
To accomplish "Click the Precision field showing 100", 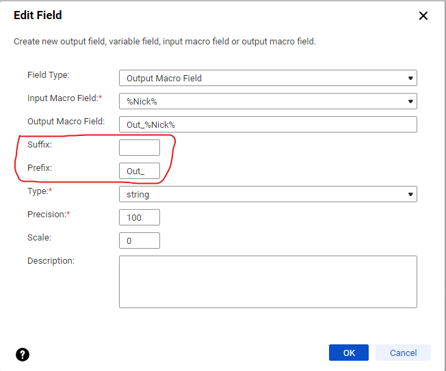I will [140, 217].
